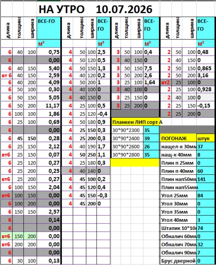Click the first ВСЕ-ГО column header
The height and width of the screenshot is (265, 216).
[x=49, y=28]
